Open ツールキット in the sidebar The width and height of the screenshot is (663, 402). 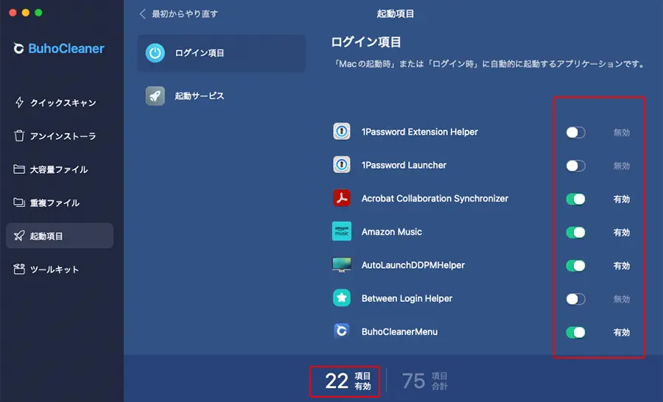60,269
